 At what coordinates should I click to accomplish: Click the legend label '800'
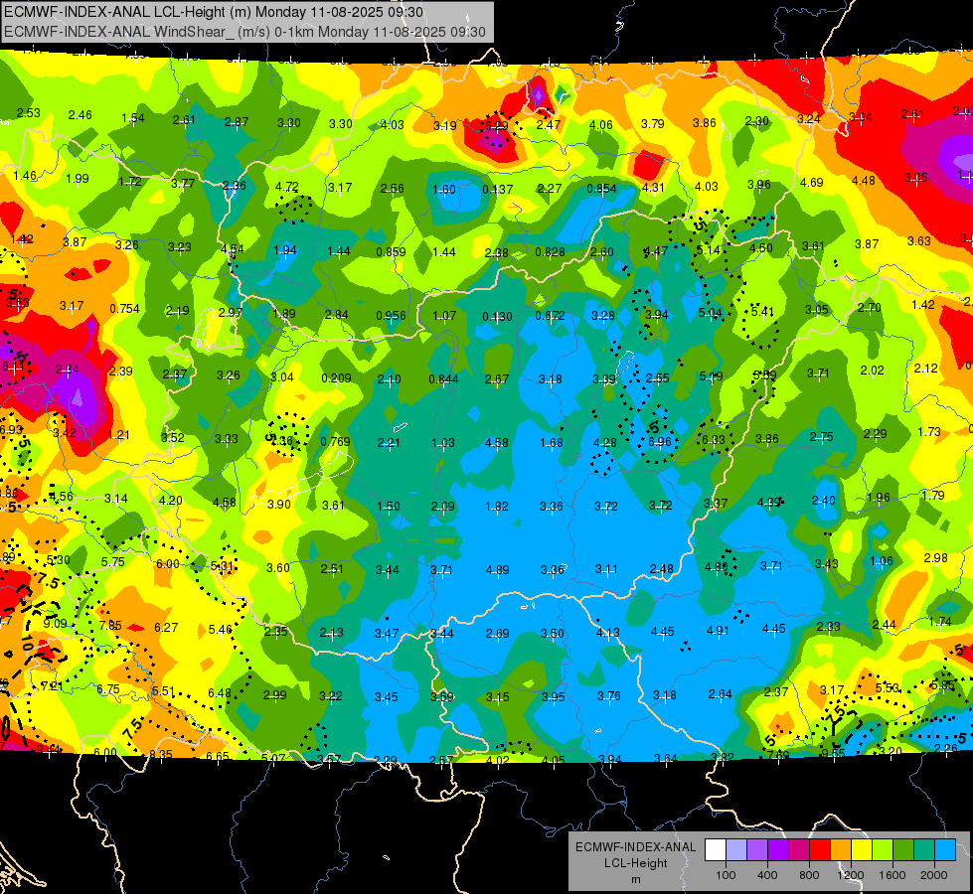(809, 875)
